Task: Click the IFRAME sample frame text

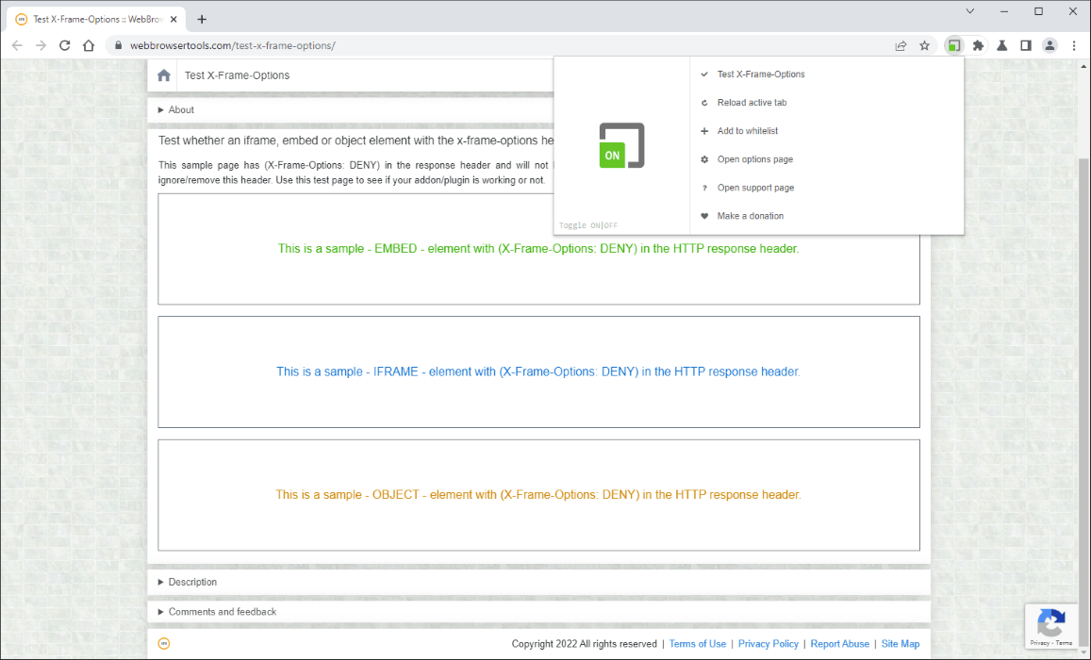Action: pyautogui.click(x=538, y=371)
